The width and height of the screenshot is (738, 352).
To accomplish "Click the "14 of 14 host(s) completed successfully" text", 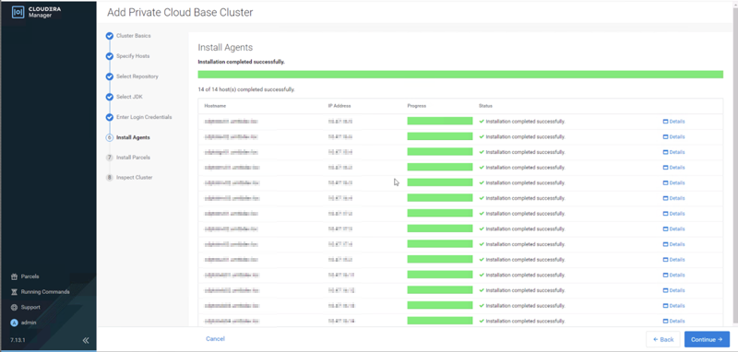I will point(246,89).
